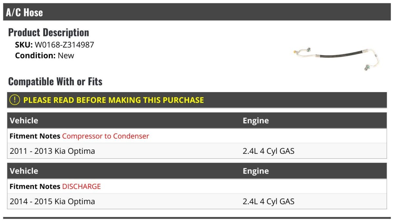This screenshot has height=222, width=394.
Task: Open the A/C hose product image
Action: tap(337, 58)
